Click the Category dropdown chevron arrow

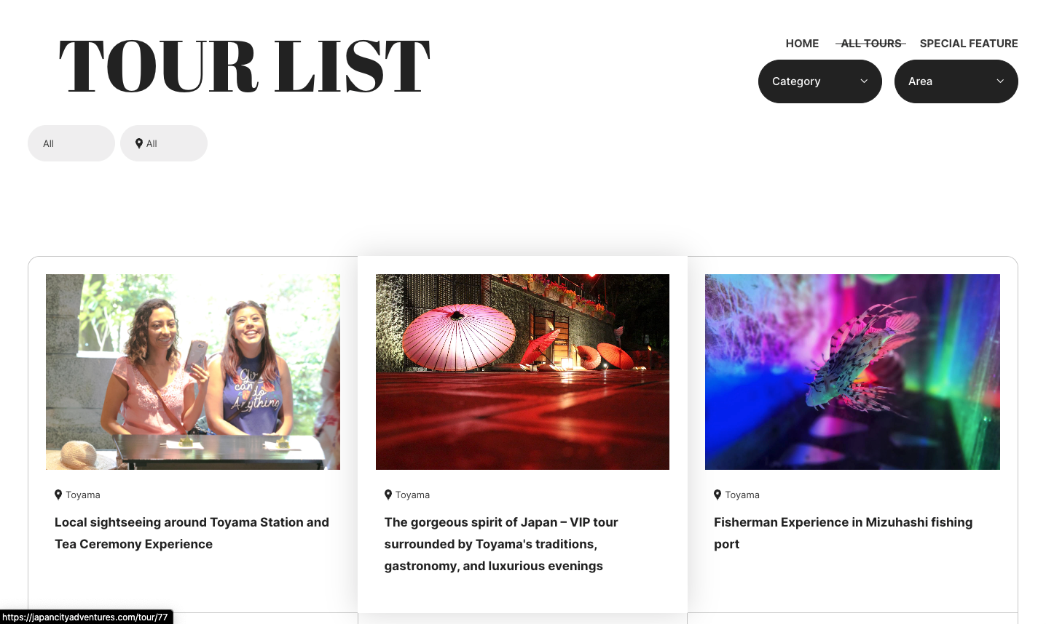point(864,81)
